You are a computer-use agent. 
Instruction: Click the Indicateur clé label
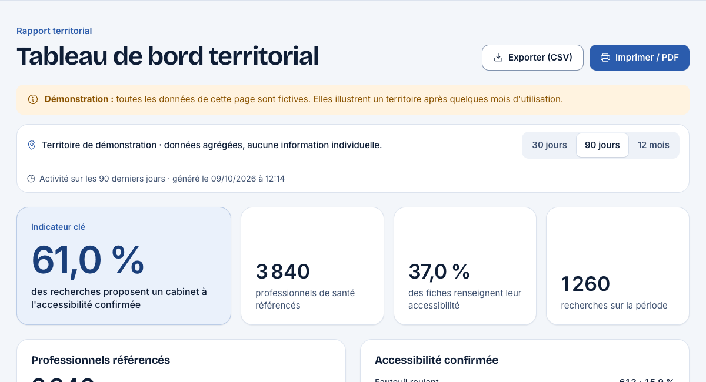pyautogui.click(x=58, y=227)
